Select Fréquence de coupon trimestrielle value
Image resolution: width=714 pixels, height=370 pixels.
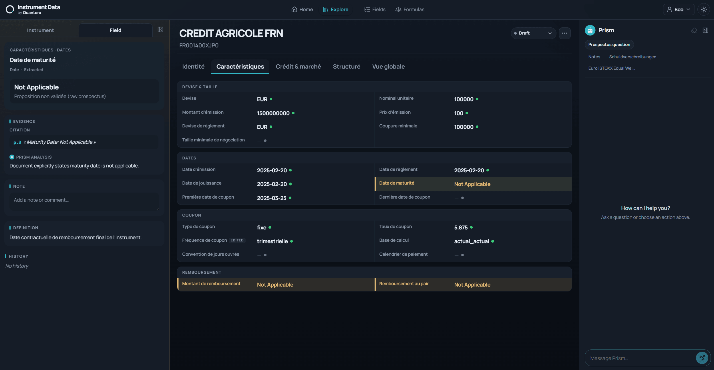pos(272,241)
